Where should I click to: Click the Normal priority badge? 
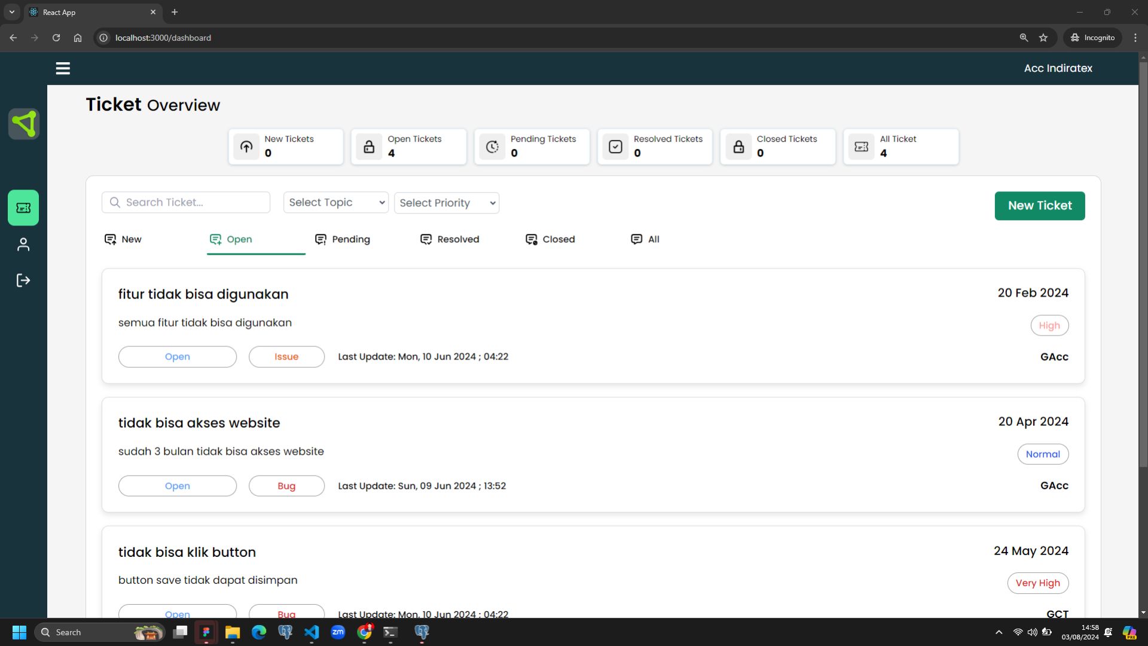pyautogui.click(x=1043, y=454)
